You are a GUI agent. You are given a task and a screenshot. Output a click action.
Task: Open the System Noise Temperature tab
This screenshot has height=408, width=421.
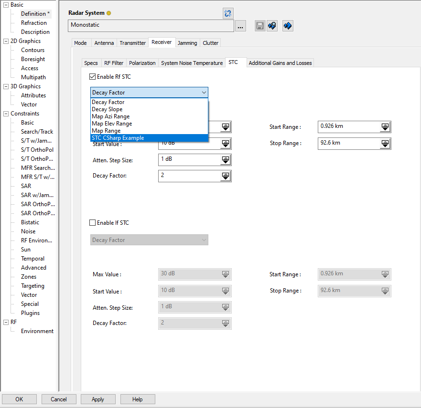click(192, 63)
